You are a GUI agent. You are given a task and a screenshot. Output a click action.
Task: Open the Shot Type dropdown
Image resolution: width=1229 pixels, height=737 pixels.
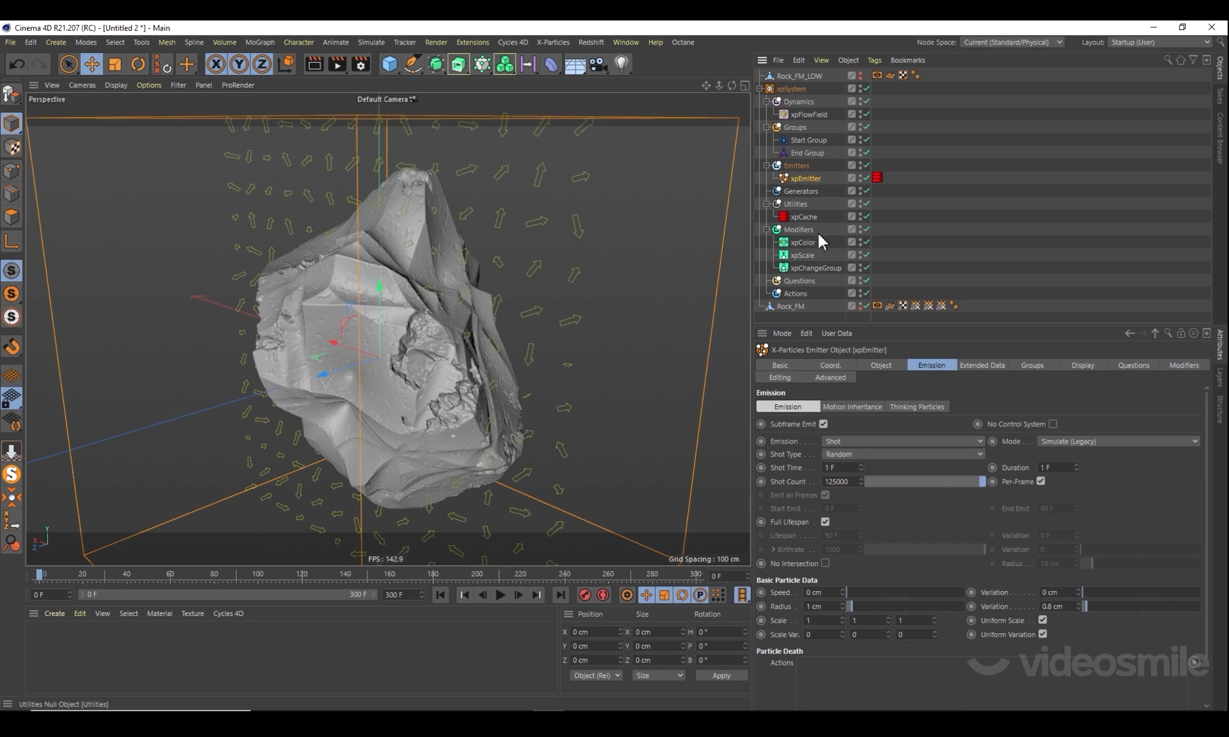point(903,454)
